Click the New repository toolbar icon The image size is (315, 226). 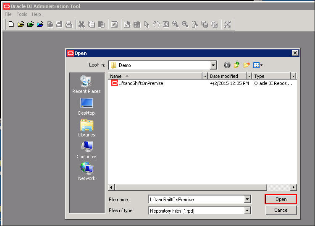pyautogui.click(x=11, y=24)
